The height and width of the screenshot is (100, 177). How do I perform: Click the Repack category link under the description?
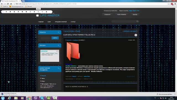click(74, 76)
